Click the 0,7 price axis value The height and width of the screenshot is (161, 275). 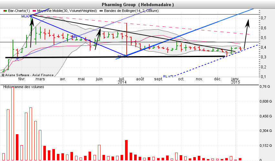264,18
